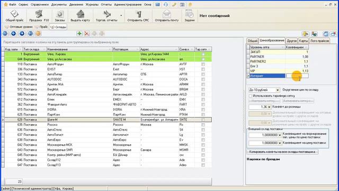Go to the first record navigation icon
Viewport: 339px width, 191px height.
5,33
